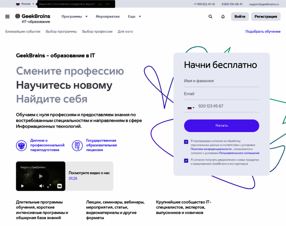This screenshot has height=226, width=286.
Task: Click the GeekBrains logo
Action: point(33,17)
